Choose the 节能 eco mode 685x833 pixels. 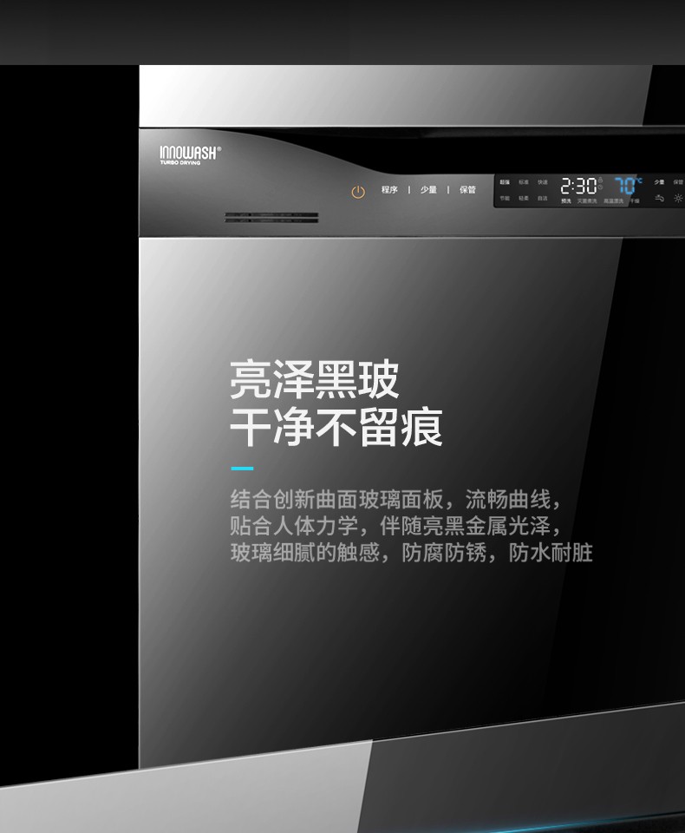click(505, 199)
